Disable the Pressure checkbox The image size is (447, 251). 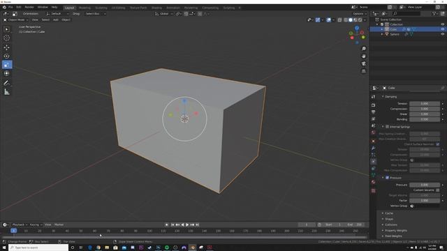coord(387,178)
